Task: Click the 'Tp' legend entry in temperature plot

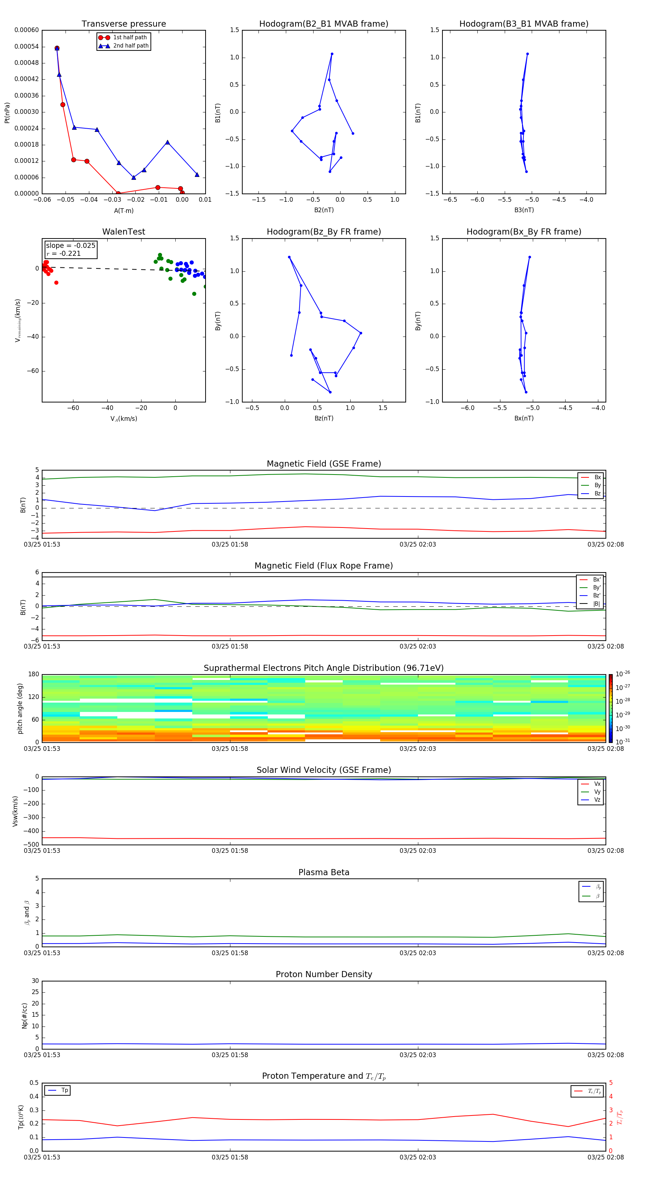Action: pyautogui.click(x=58, y=1090)
